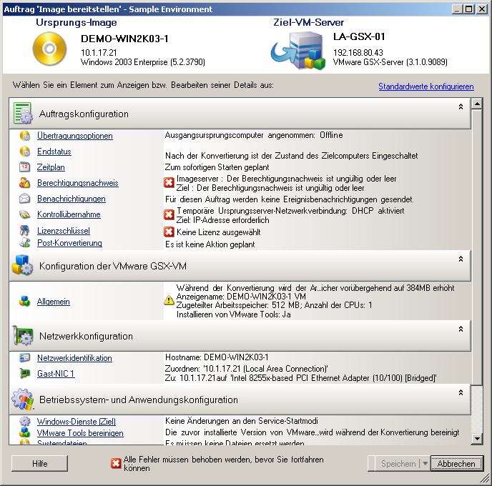Click the yellow warning icon in Allgemein row

coord(169,300)
